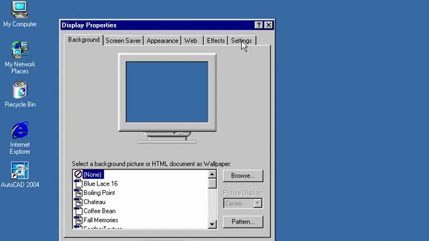Screen dimensions: 429x241
Task: Click the wallpaper list scrollbar thumb
Action: [212, 183]
